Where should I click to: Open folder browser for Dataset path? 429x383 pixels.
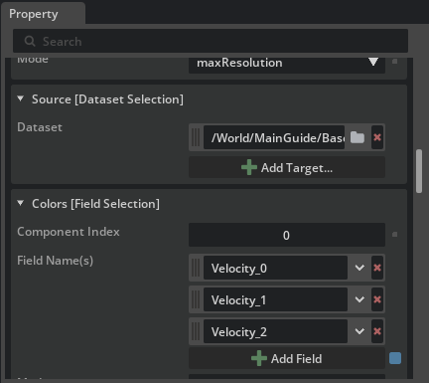[x=357, y=137]
